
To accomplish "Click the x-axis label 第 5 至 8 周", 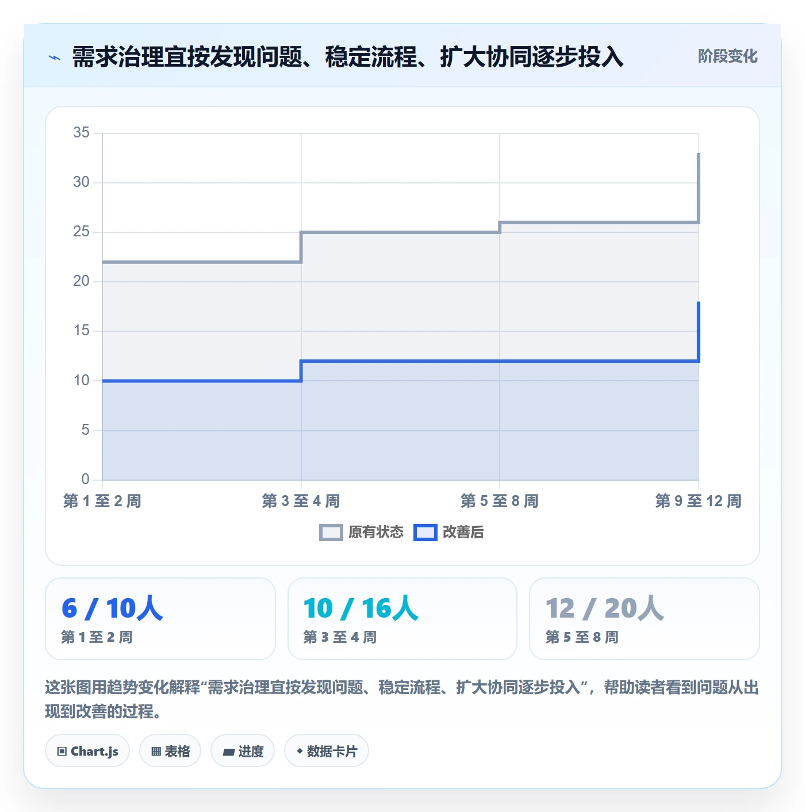I will pyautogui.click(x=500, y=501).
